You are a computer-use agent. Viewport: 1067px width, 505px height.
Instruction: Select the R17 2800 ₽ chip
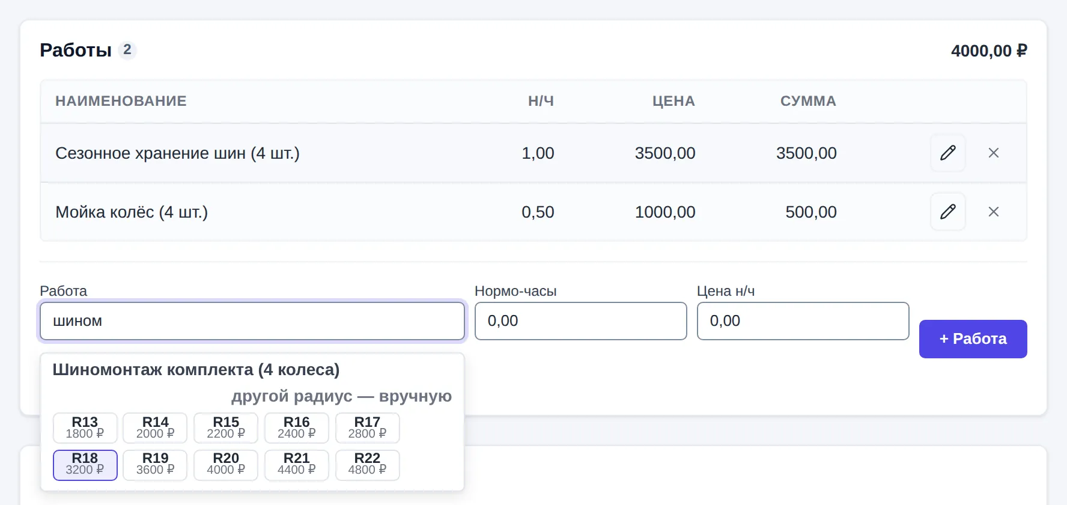(x=367, y=428)
